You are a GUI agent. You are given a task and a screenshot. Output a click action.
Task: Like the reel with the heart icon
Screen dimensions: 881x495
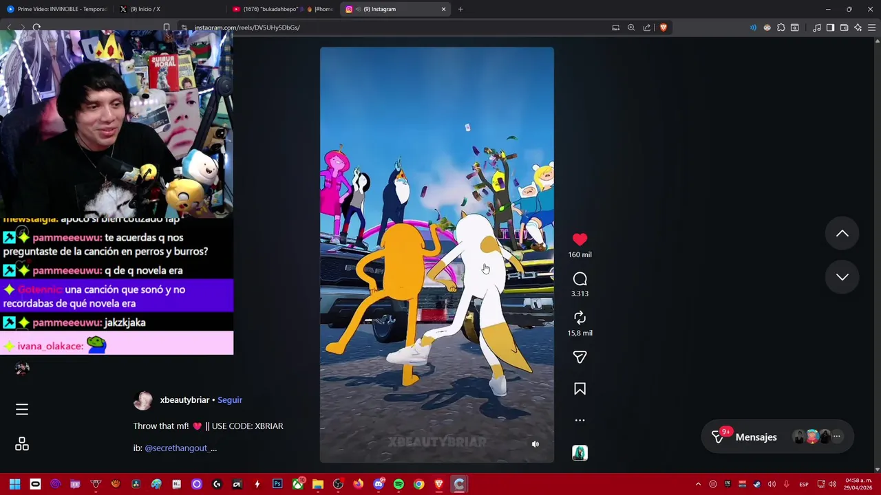tap(580, 239)
